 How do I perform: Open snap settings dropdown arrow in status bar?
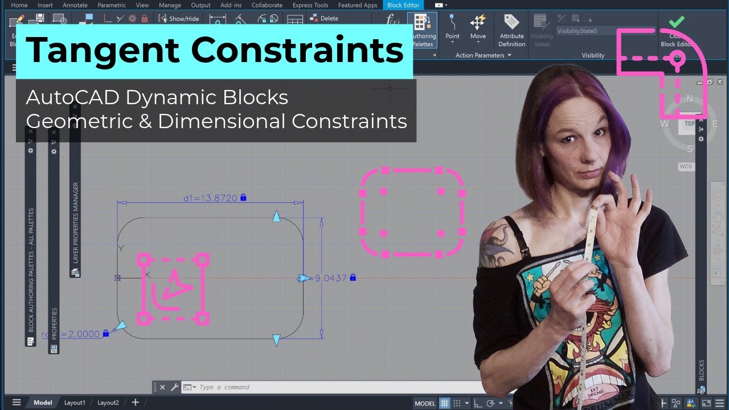(466, 403)
